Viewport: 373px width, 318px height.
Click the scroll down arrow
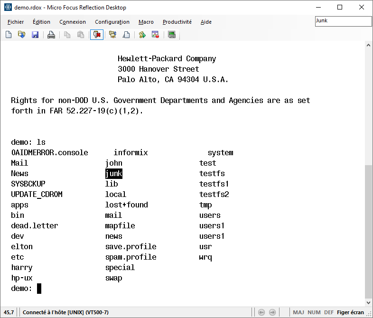tap(368, 302)
